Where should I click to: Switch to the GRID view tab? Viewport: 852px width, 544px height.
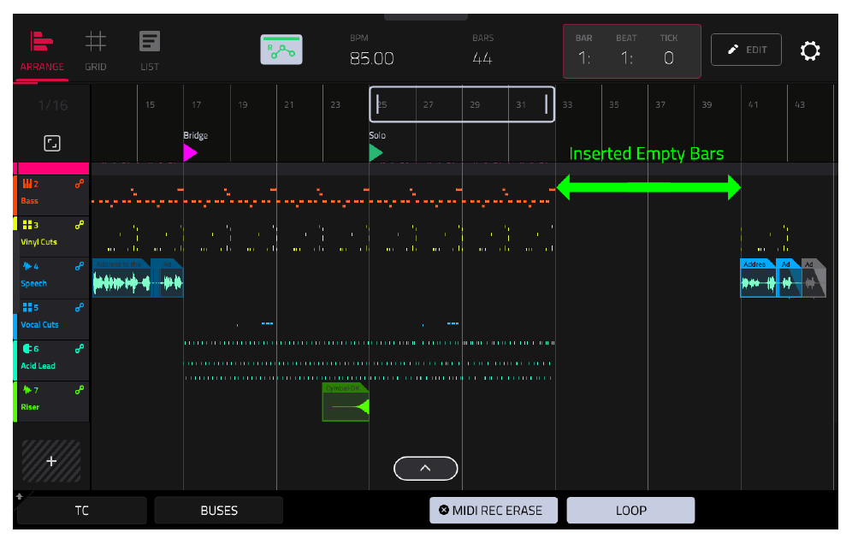96,52
